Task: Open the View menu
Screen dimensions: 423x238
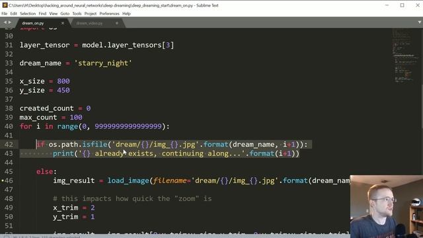Action: click(53, 13)
